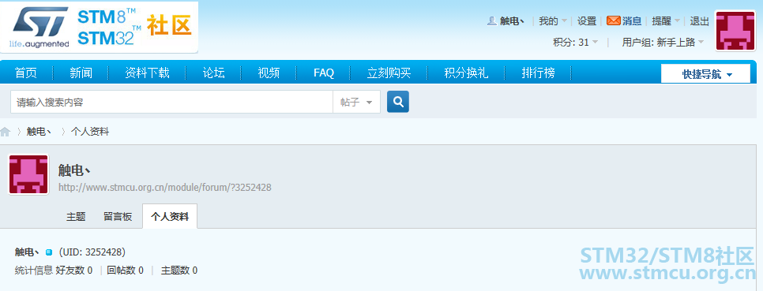Screen dimensions: 763x291
Task: Open 排行榜 in the navigation bar
Action: pyautogui.click(x=538, y=73)
